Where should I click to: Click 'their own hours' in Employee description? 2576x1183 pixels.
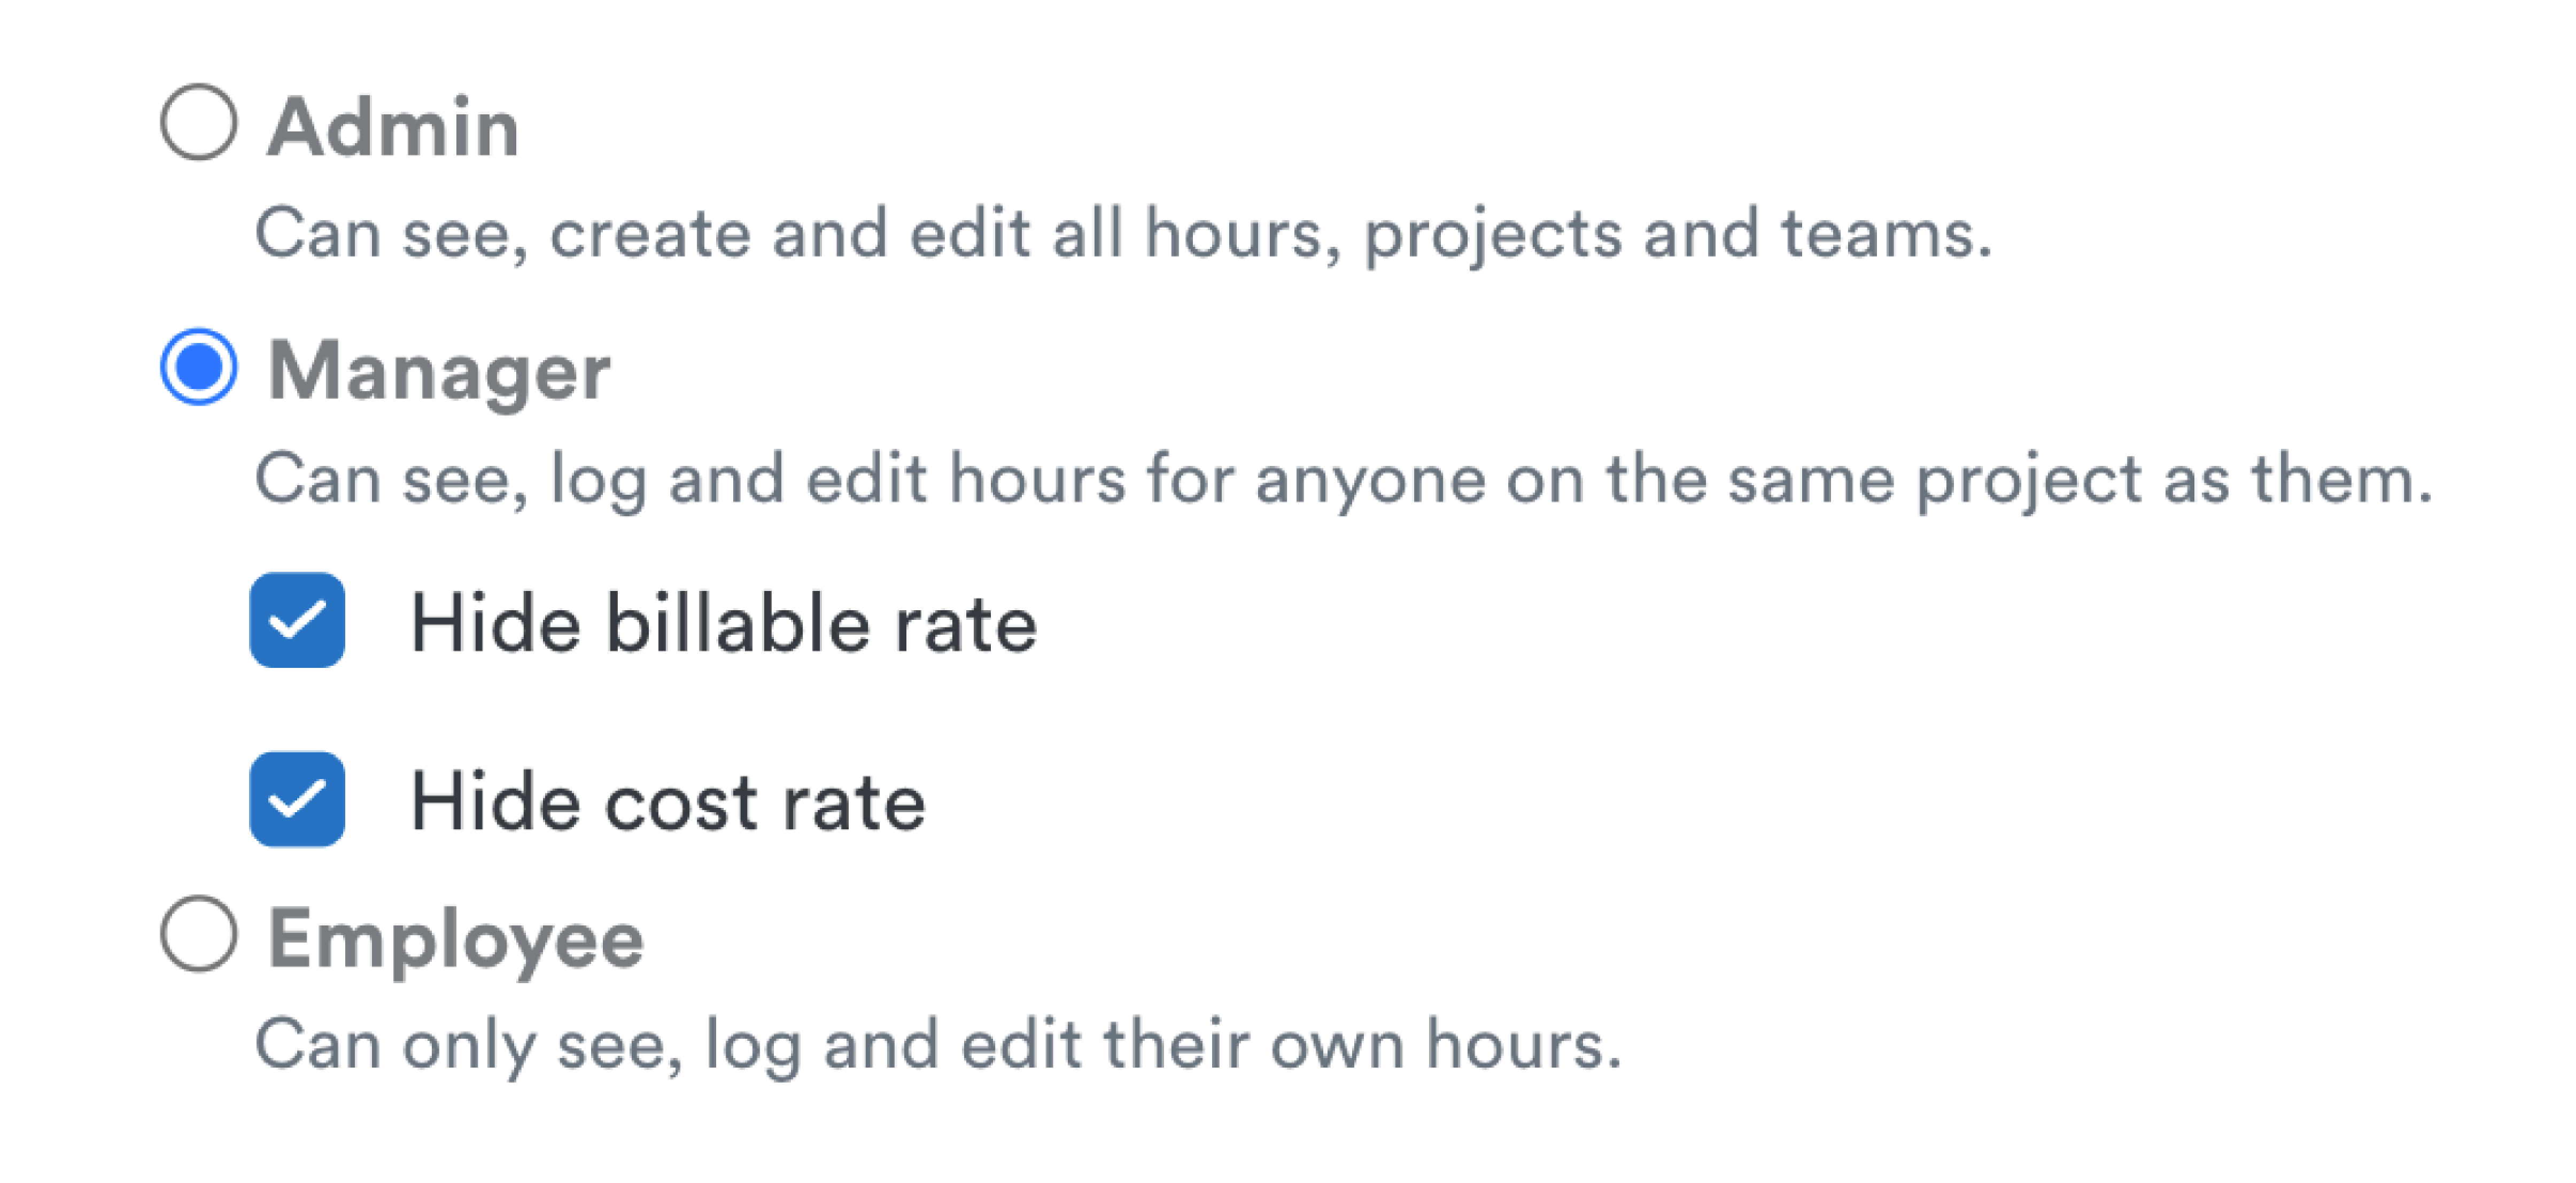(x=1361, y=1045)
